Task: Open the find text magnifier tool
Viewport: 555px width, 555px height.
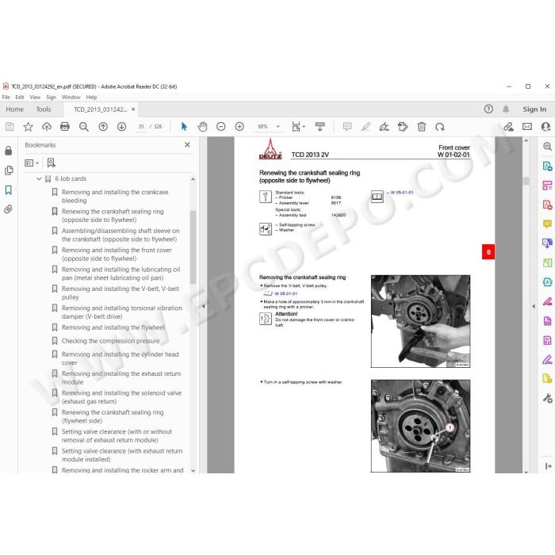Action: (x=83, y=127)
